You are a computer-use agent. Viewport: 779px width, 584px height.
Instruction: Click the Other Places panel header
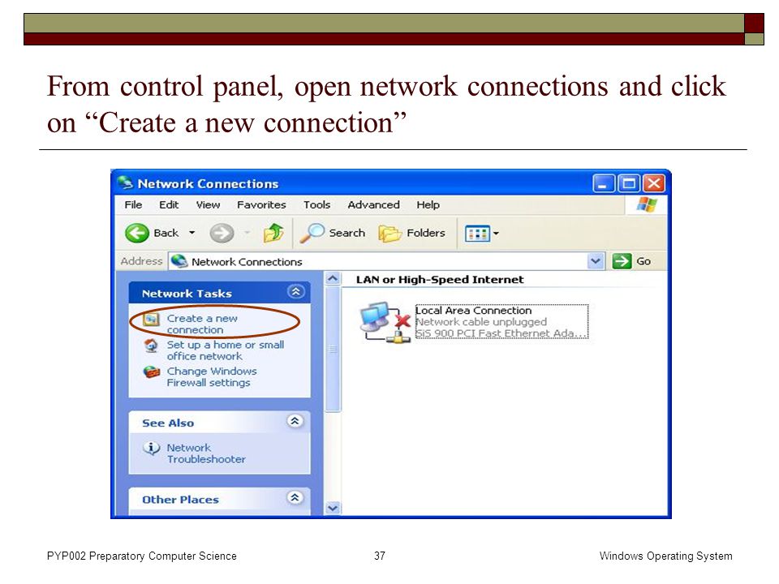click(x=219, y=499)
